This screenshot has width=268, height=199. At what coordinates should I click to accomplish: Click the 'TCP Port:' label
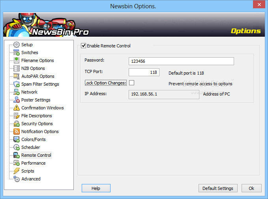94,71
